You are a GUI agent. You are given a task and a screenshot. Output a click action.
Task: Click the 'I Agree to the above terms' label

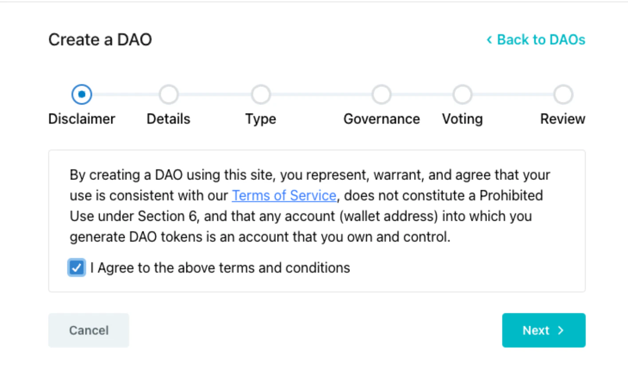coord(220,268)
